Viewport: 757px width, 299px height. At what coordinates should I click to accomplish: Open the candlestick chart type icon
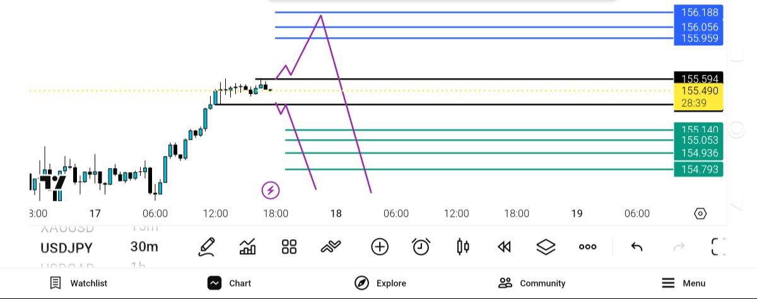pos(462,247)
